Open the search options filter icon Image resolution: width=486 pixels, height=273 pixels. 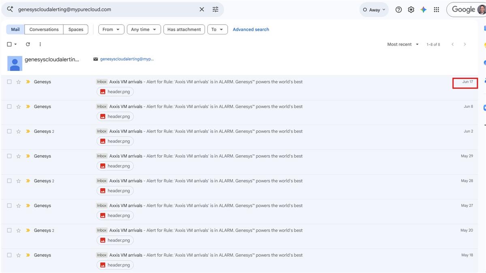[x=215, y=9]
